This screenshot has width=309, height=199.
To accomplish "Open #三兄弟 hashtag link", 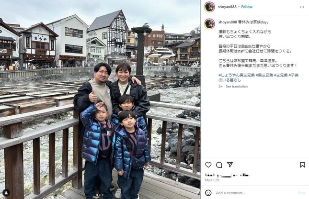I will 281,75.
